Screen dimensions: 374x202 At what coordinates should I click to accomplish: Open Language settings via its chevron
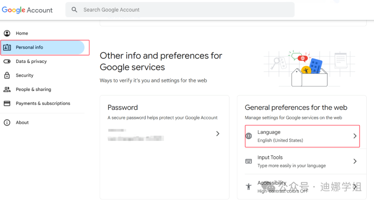tap(355, 136)
